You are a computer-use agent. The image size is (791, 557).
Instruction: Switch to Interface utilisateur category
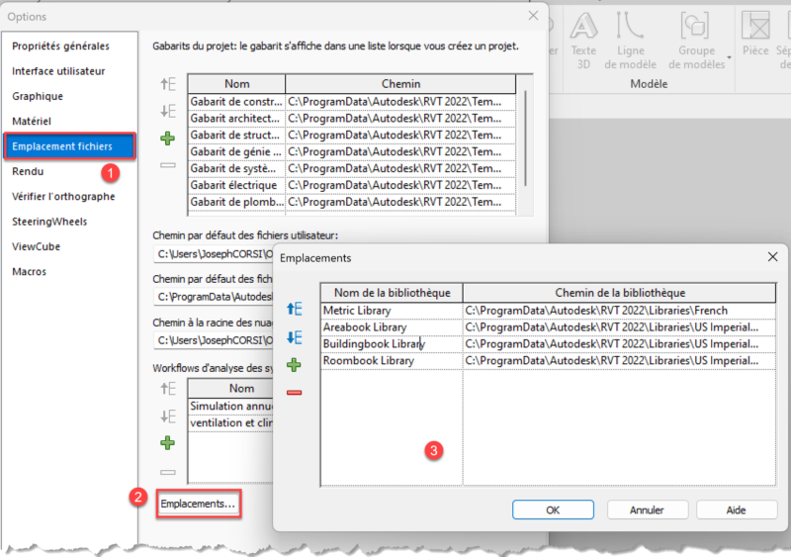(x=58, y=71)
